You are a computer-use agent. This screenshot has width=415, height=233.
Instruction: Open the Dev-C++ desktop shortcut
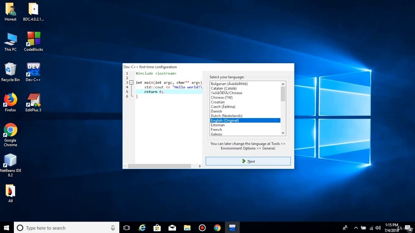33,72
